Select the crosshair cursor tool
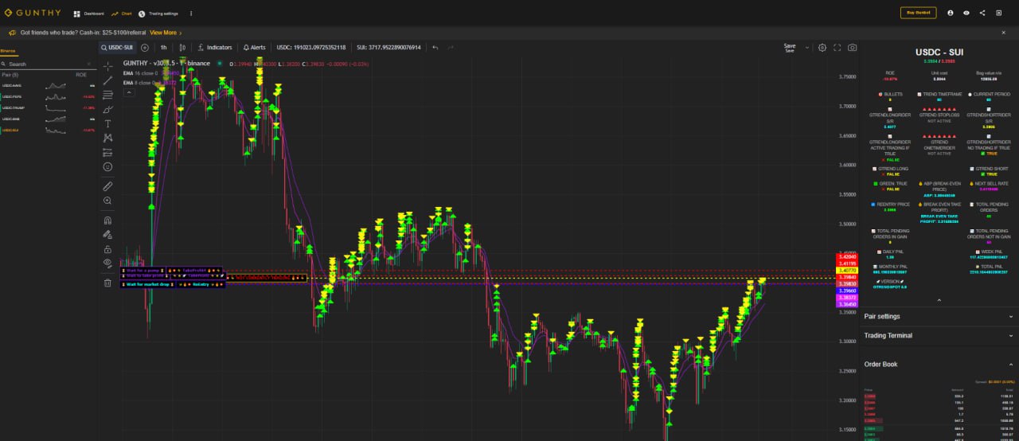Screen dimensions: 1019x441 [x=107, y=66]
